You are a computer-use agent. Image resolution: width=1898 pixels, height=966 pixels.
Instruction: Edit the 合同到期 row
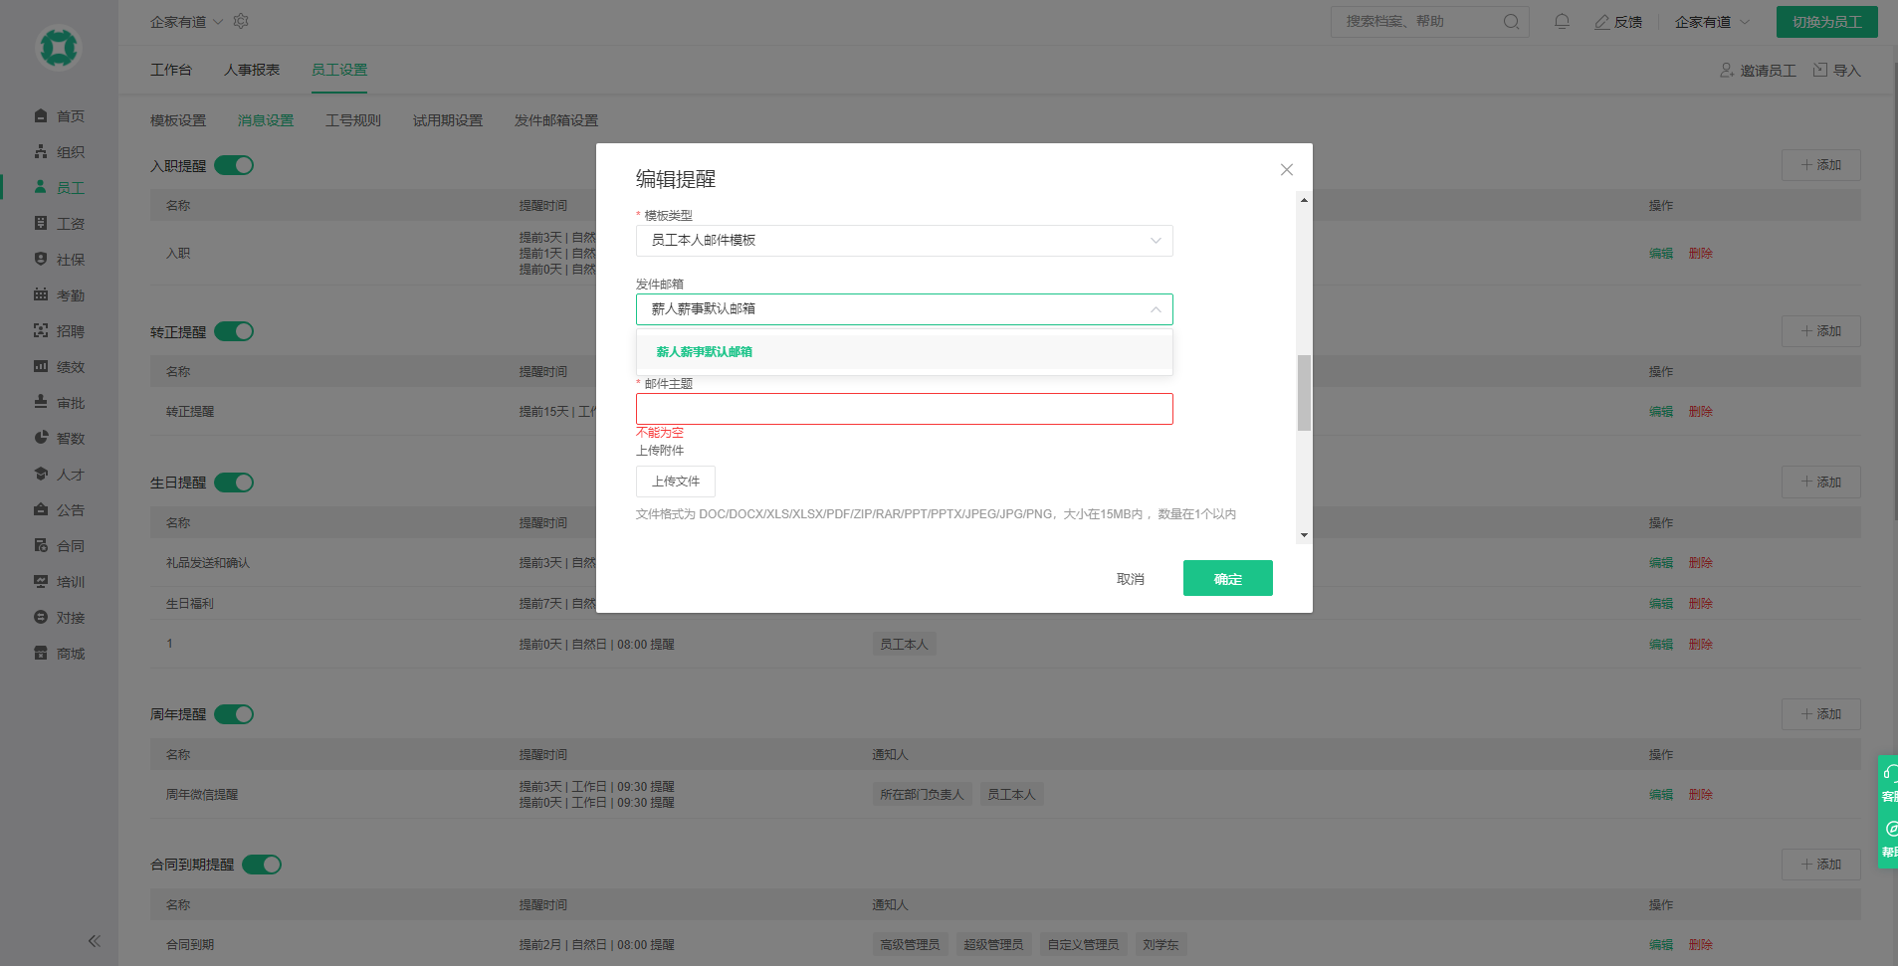click(x=1661, y=945)
